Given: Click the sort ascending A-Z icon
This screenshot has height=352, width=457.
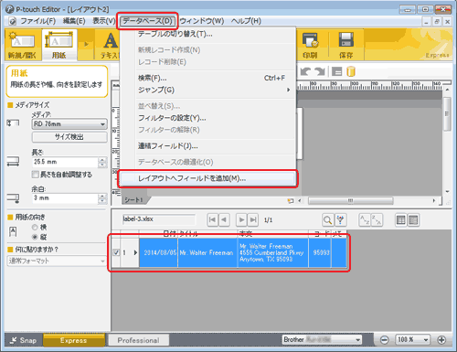Looking at the screenshot, I should click(x=365, y=219).
